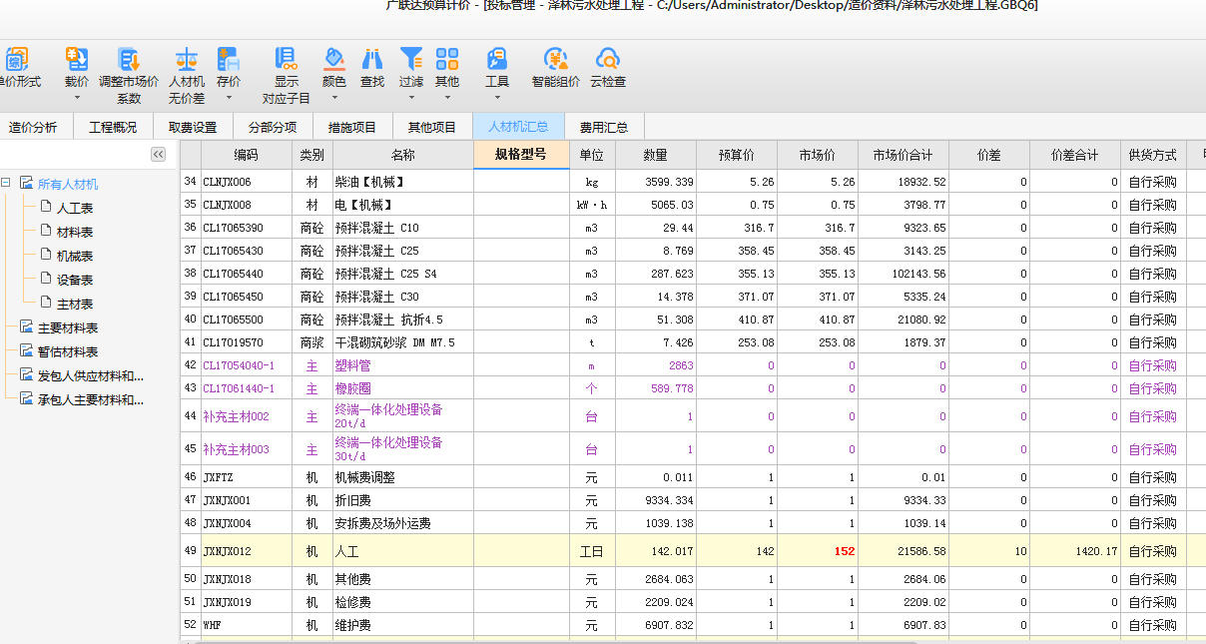Screen dimensions: 1206x644
Task: Click the 人材机无价差 scales icon
Action: point(187,59)
